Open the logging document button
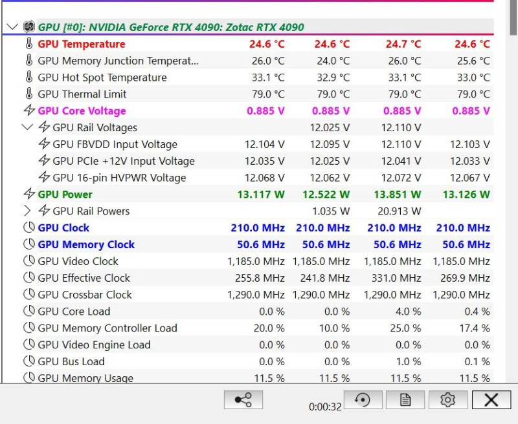 [405, 400]
